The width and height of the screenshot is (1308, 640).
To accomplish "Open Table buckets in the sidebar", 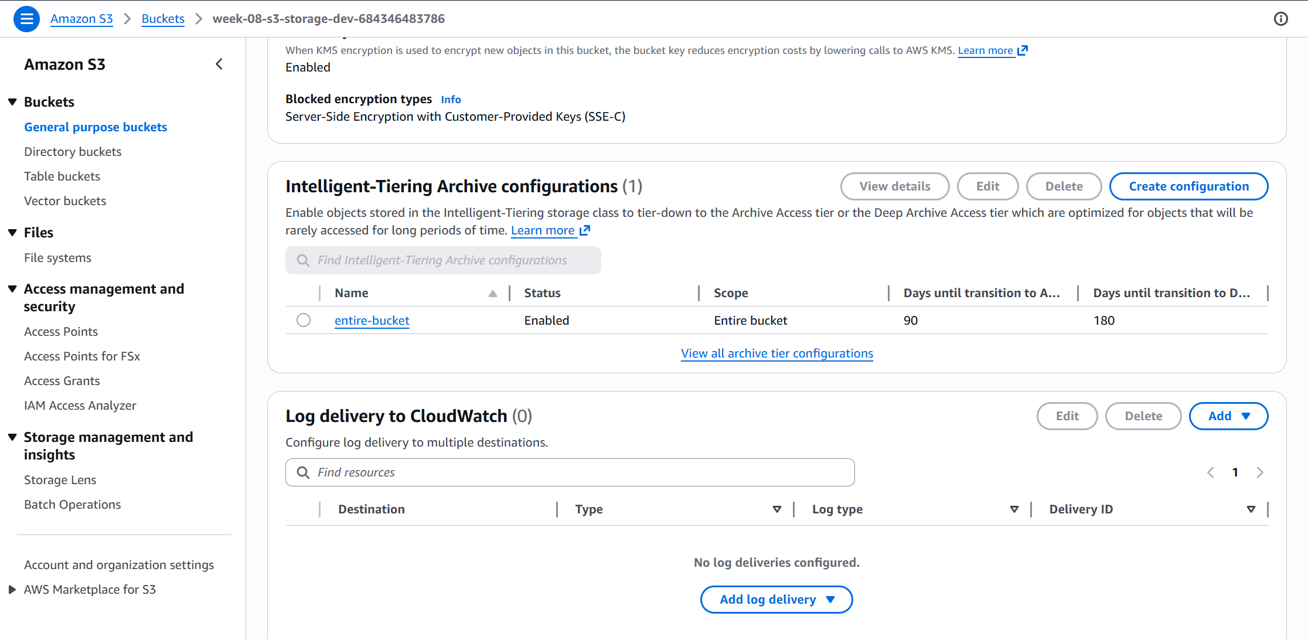I will [x=62, y=176].
